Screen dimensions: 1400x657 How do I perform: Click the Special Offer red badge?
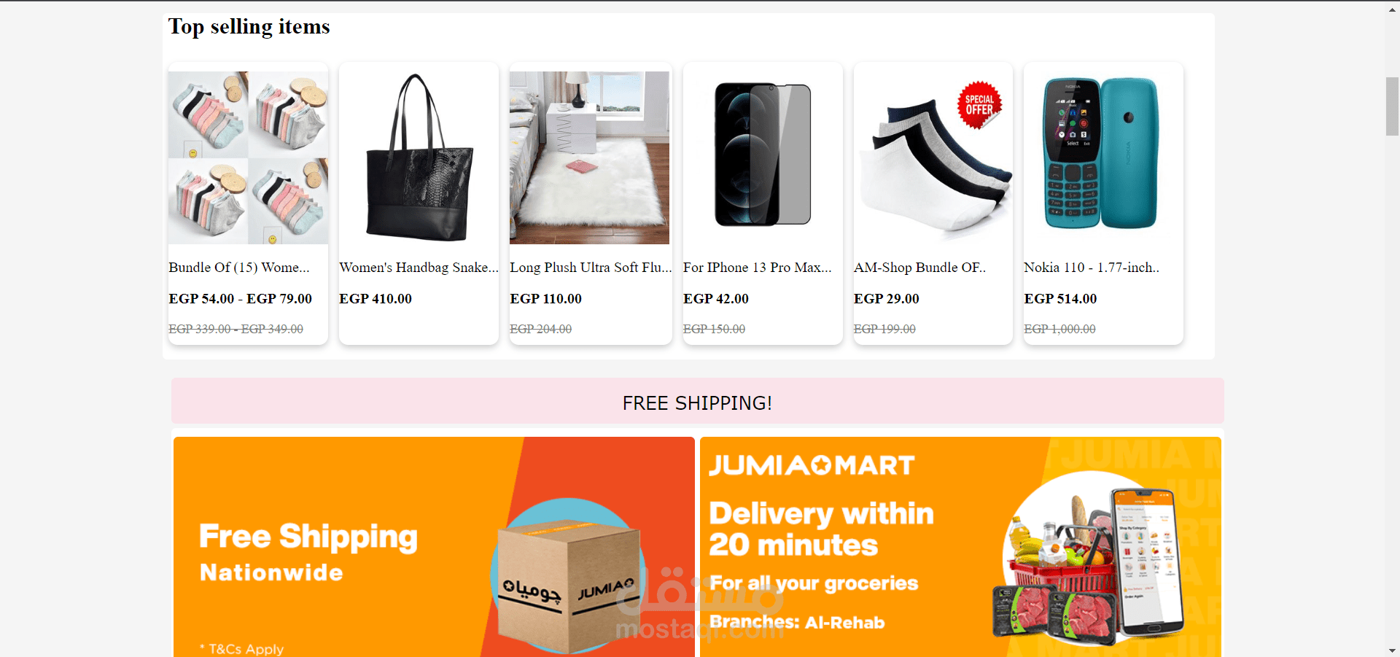[979, 105]
